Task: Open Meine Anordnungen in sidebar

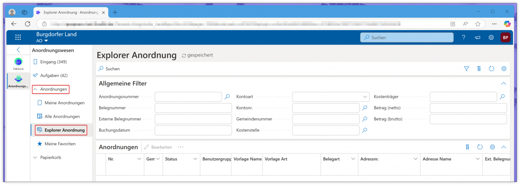Action: pyautogui.click(x=64, y=103)
